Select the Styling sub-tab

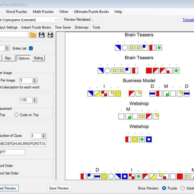coord(38,58)
